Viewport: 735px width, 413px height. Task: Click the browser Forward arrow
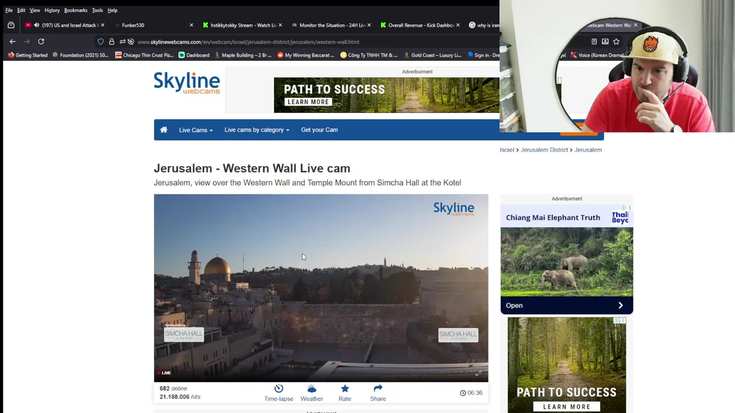[26, 41]
